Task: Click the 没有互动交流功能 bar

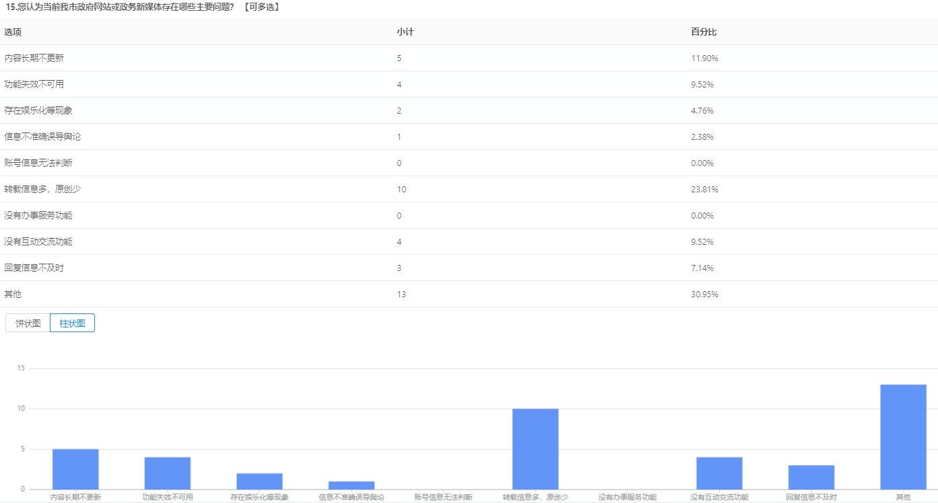Action: tap(719, 473)
